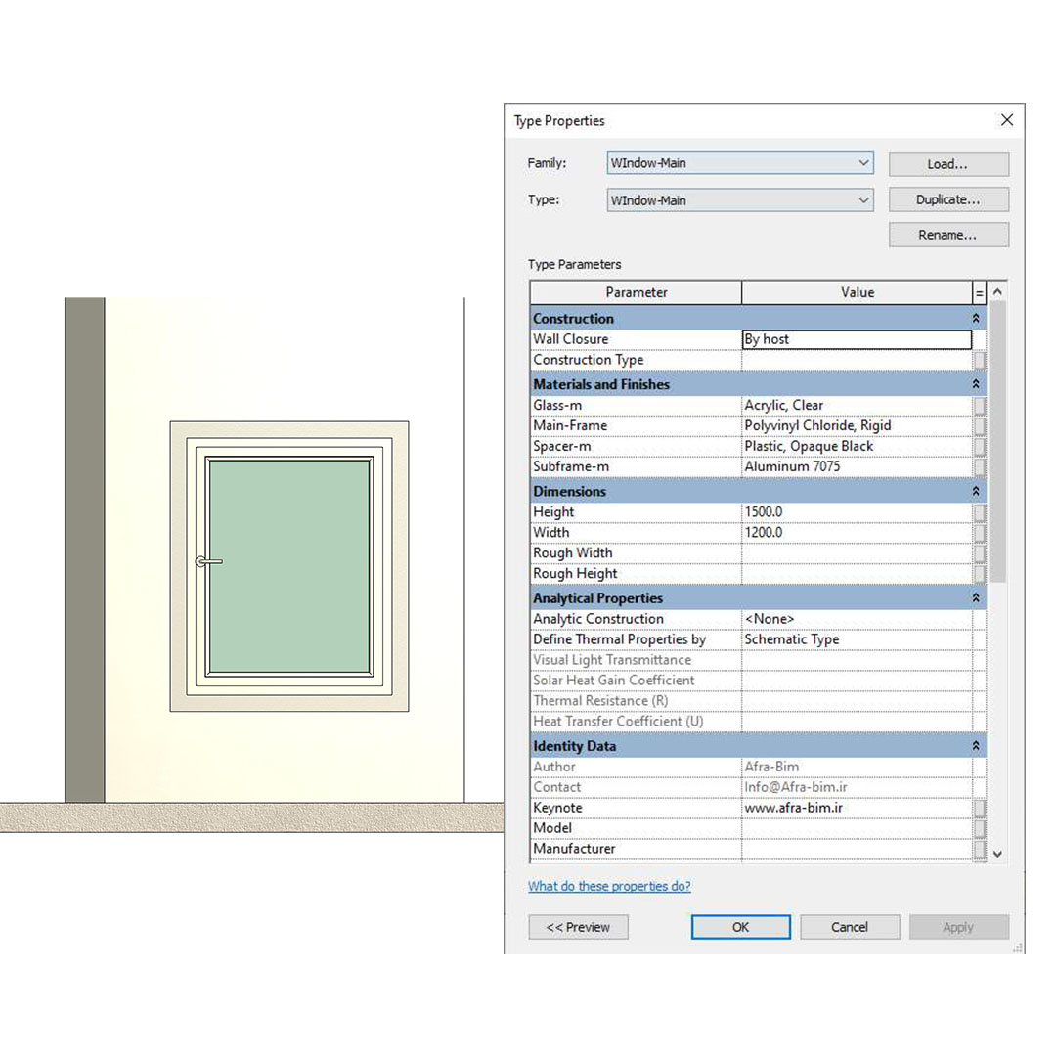Click associate parameter button for Keynote row
The image size is (1056, 1056).
tap(979, 809)
